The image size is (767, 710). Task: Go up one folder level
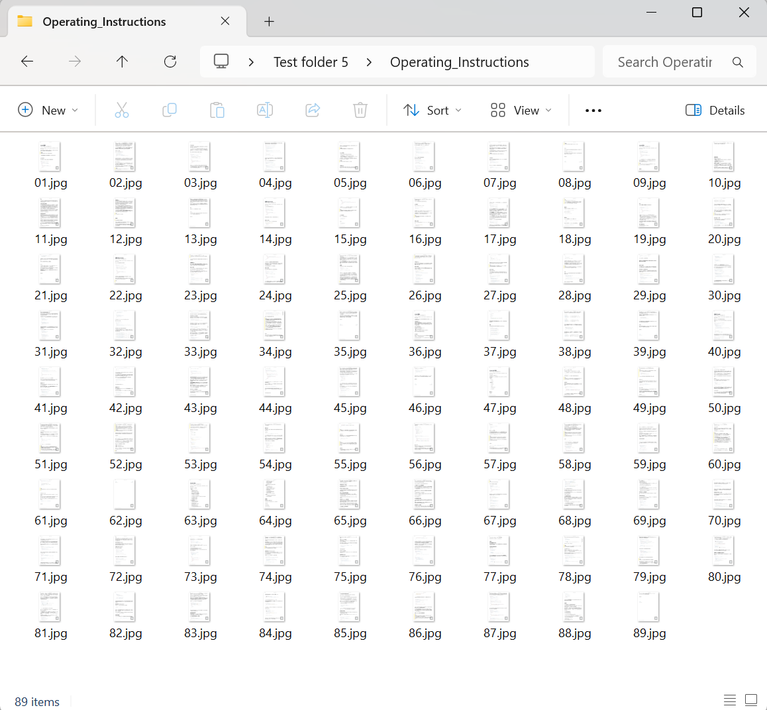pyautogui.click(x=122, y=62)
